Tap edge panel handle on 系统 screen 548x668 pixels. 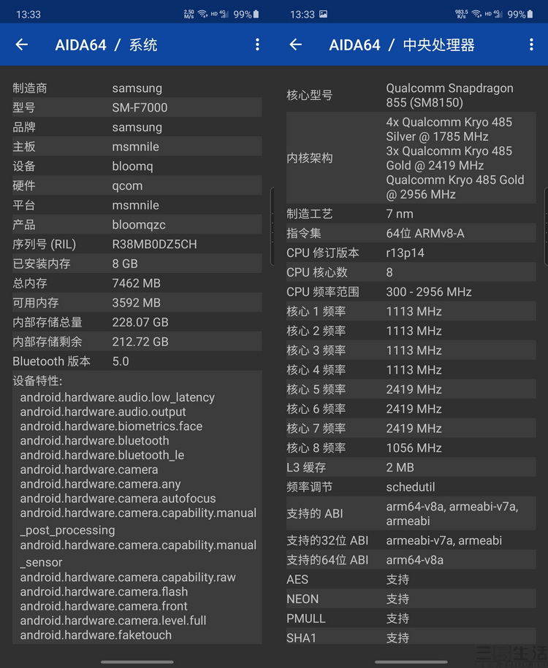[x=272, y=226]
